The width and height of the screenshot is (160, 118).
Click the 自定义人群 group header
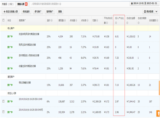coord(12,93)
